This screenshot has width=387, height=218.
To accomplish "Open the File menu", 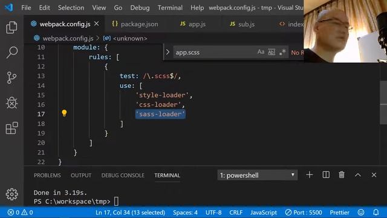I will point(26,8).
